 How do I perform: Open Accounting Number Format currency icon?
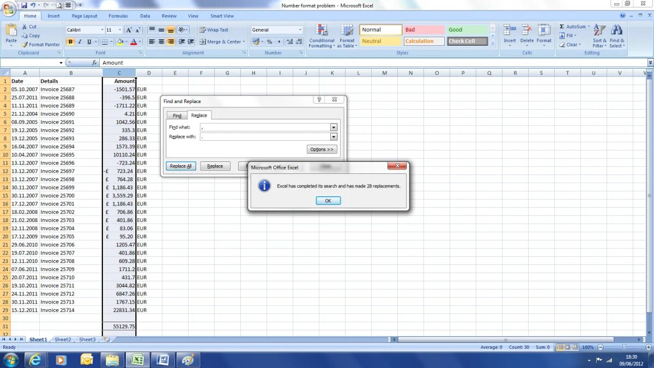255,41
